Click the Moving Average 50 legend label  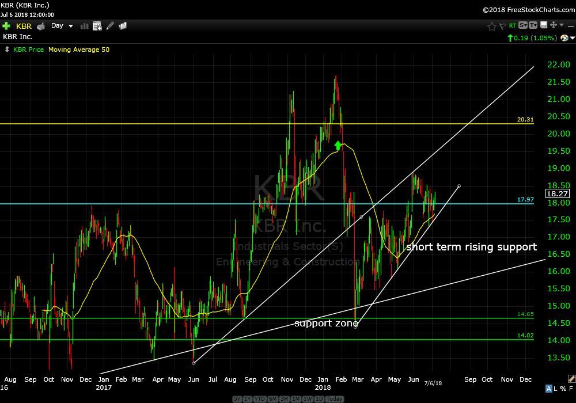[x=78, y=50]
